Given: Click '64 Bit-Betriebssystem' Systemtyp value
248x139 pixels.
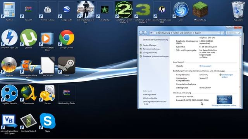Looking at the screenshot, I should point(208,47).
